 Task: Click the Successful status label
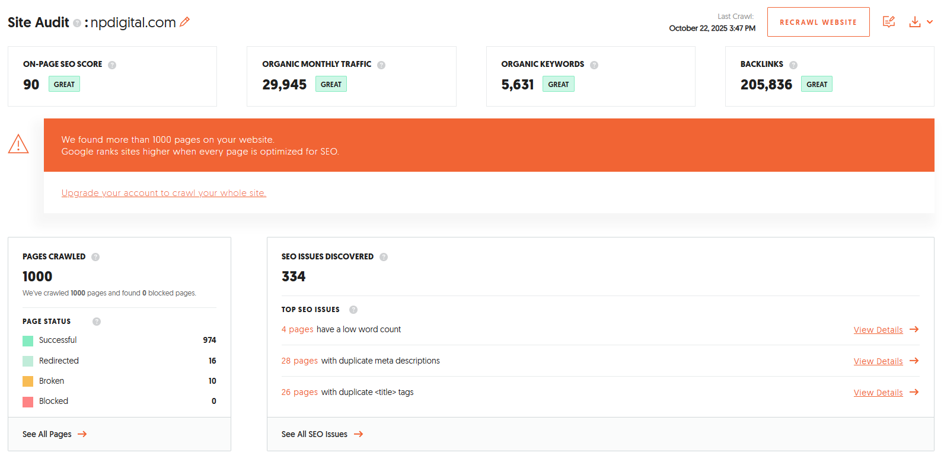click(x=58, y=340)
